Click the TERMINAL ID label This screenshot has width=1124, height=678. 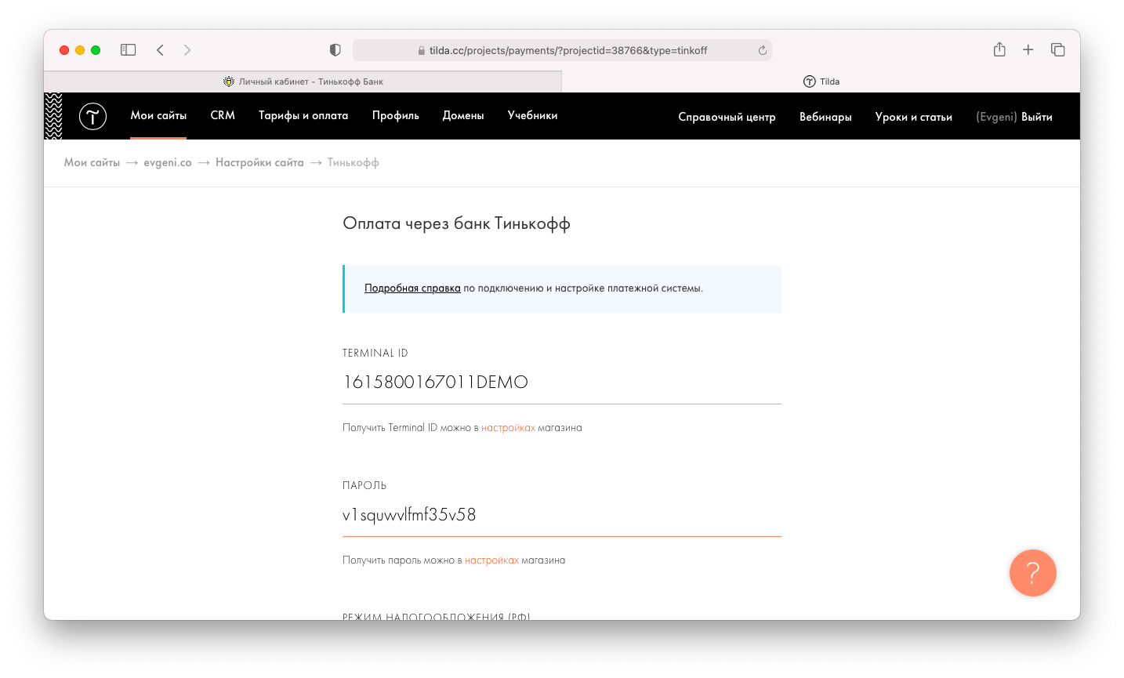click(x=375, y=354)
